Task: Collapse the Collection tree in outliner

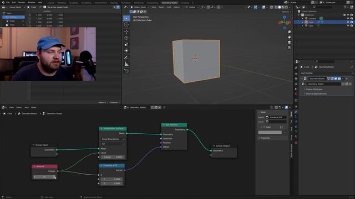Action: point(299,15)
